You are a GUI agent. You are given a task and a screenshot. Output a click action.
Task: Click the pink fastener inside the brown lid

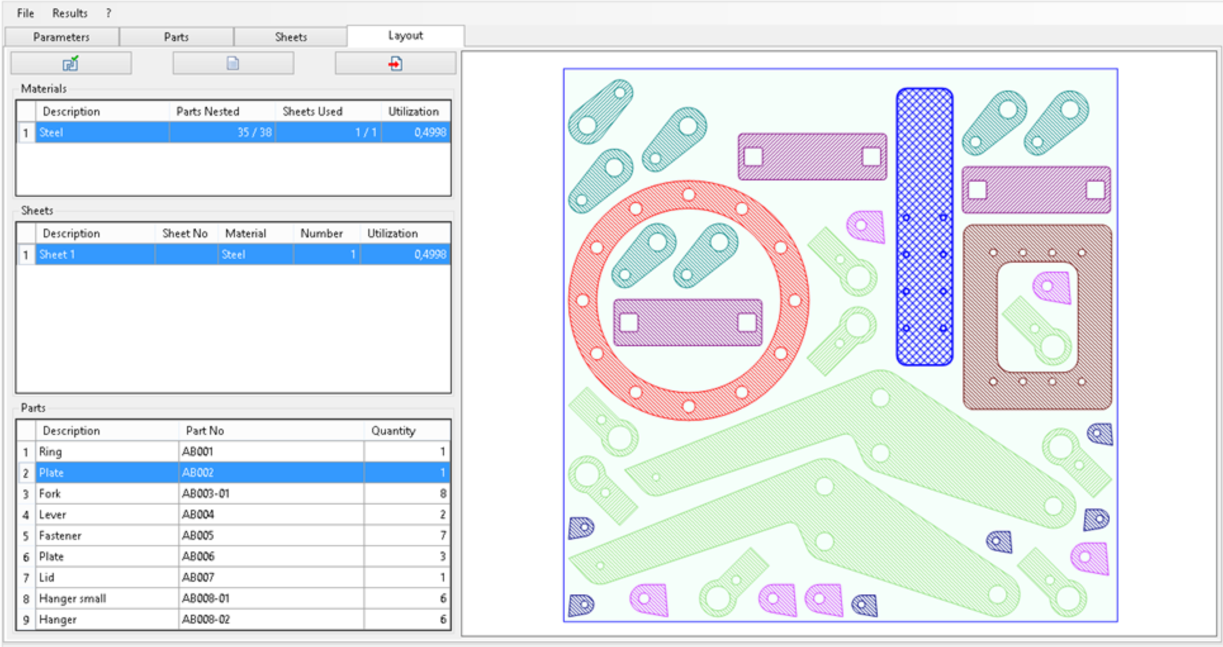click(1053, 287)
